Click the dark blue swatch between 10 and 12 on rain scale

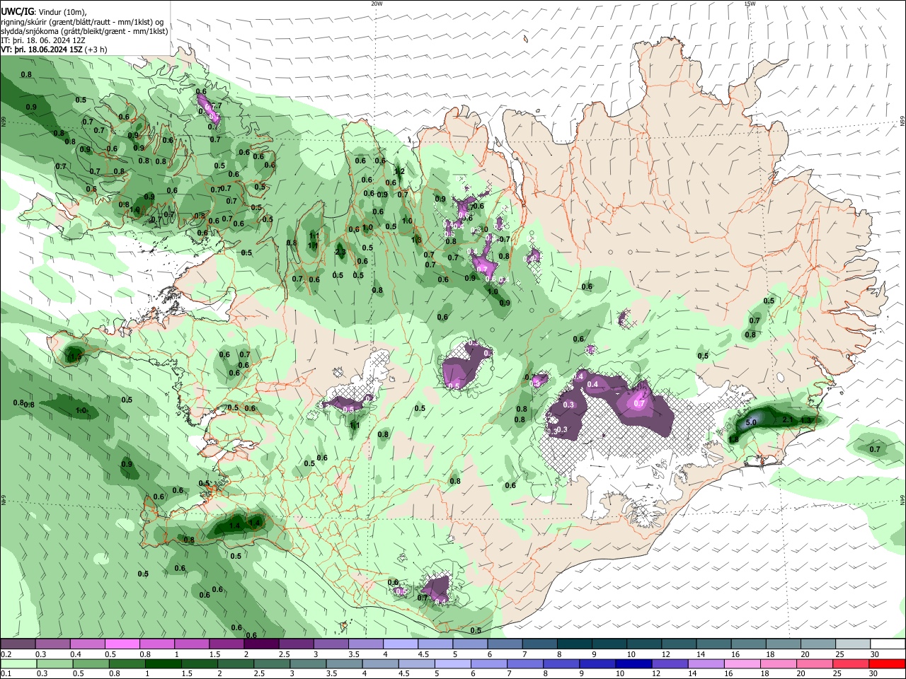(633, 663)
